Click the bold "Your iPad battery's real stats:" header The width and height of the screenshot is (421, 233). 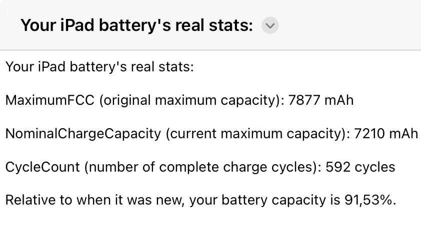(137, 25)
